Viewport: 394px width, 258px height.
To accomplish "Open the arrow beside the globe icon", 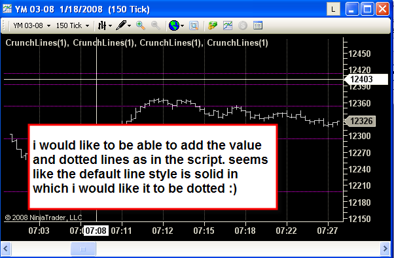I will (x=182, y=25).
